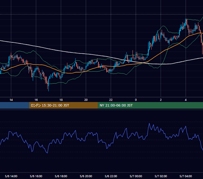Click the 5/6 20:00 time label
Viewport: 203px width, 179px height.
pyautogui.click(x=86, y=176)
